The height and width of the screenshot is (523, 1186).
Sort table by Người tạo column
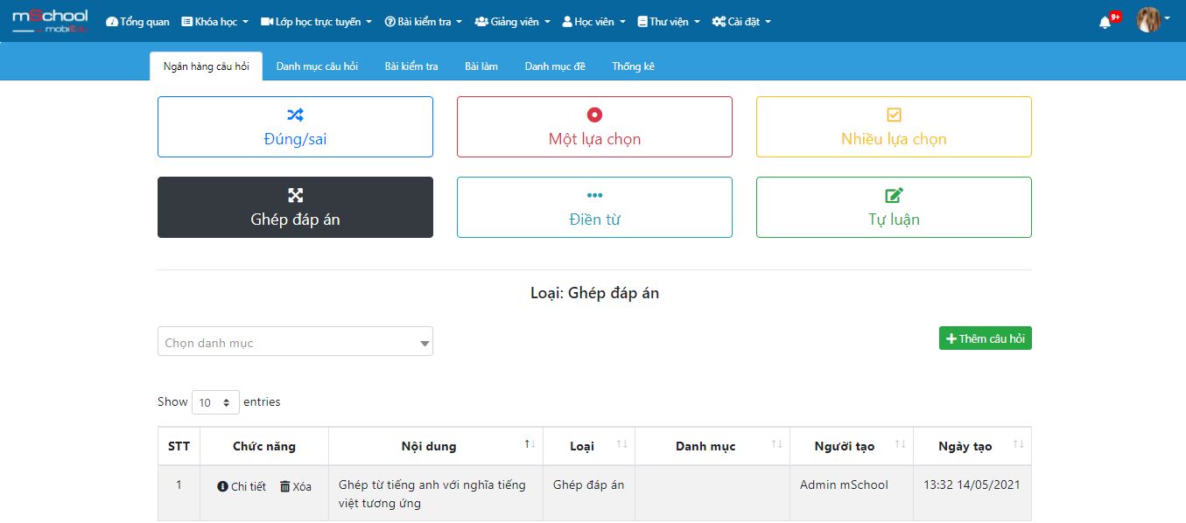pos(851,446)
